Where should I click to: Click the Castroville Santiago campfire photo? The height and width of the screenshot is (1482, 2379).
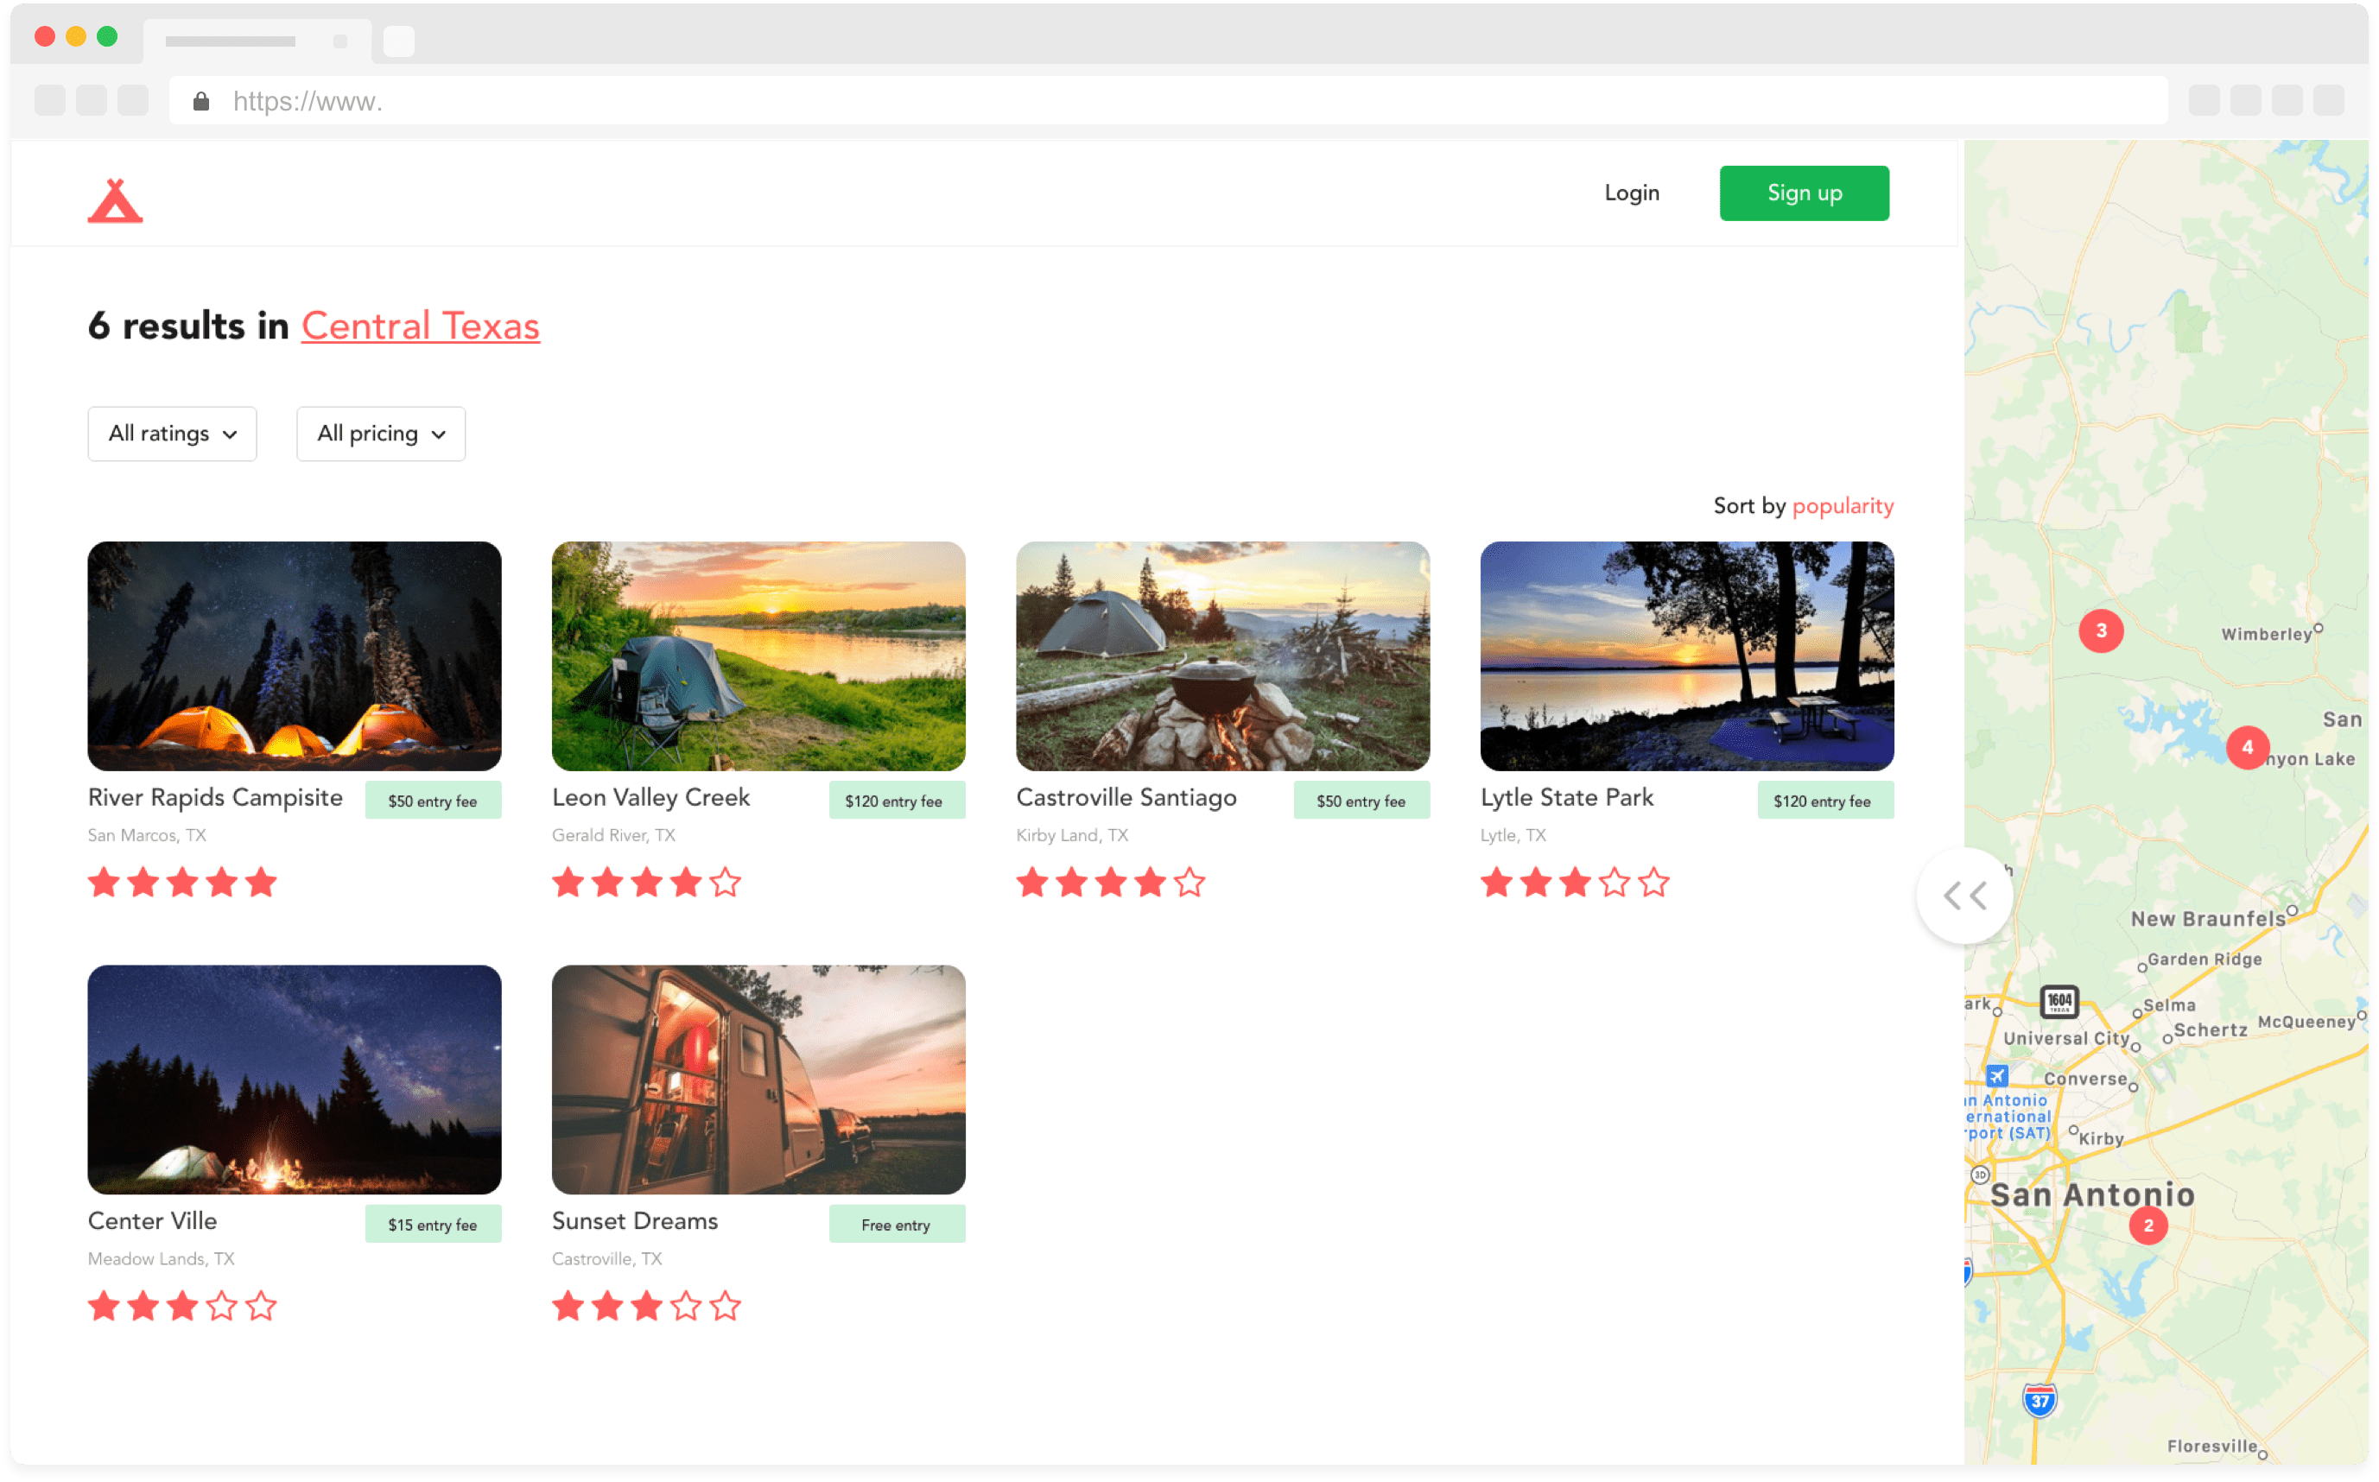tap(1223, 655)
